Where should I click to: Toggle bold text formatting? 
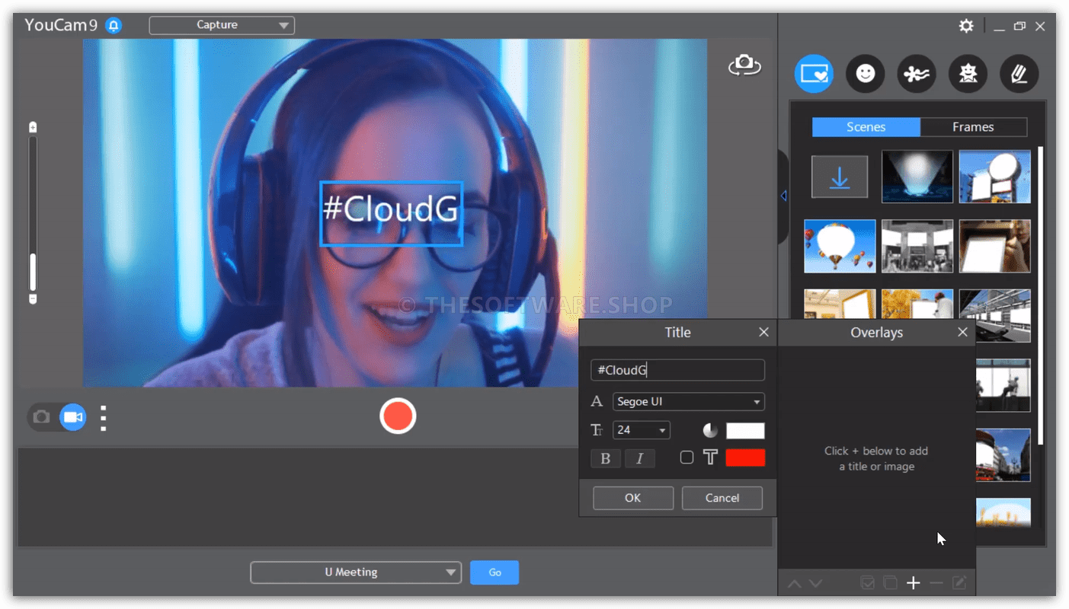[x=606, y=458]
